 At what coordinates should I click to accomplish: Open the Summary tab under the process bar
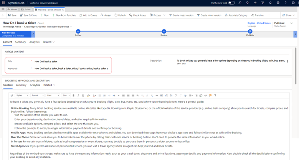click(x=20, y=42)
